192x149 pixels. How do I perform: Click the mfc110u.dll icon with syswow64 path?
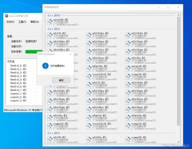pos(128,60)
